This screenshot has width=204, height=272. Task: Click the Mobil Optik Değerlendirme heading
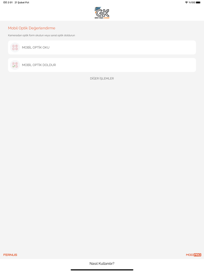31,28
